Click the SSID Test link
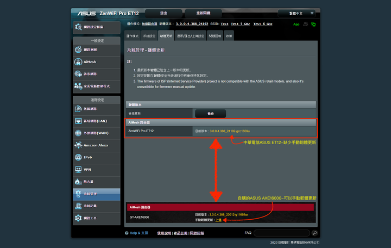The height and width of the screenshot is (248, 391). point(224,24)
